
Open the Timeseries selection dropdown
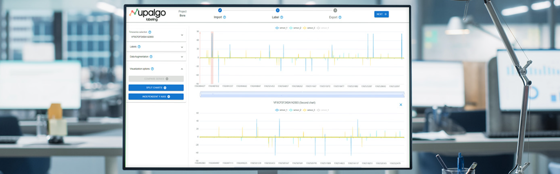[x=182, y=35]
